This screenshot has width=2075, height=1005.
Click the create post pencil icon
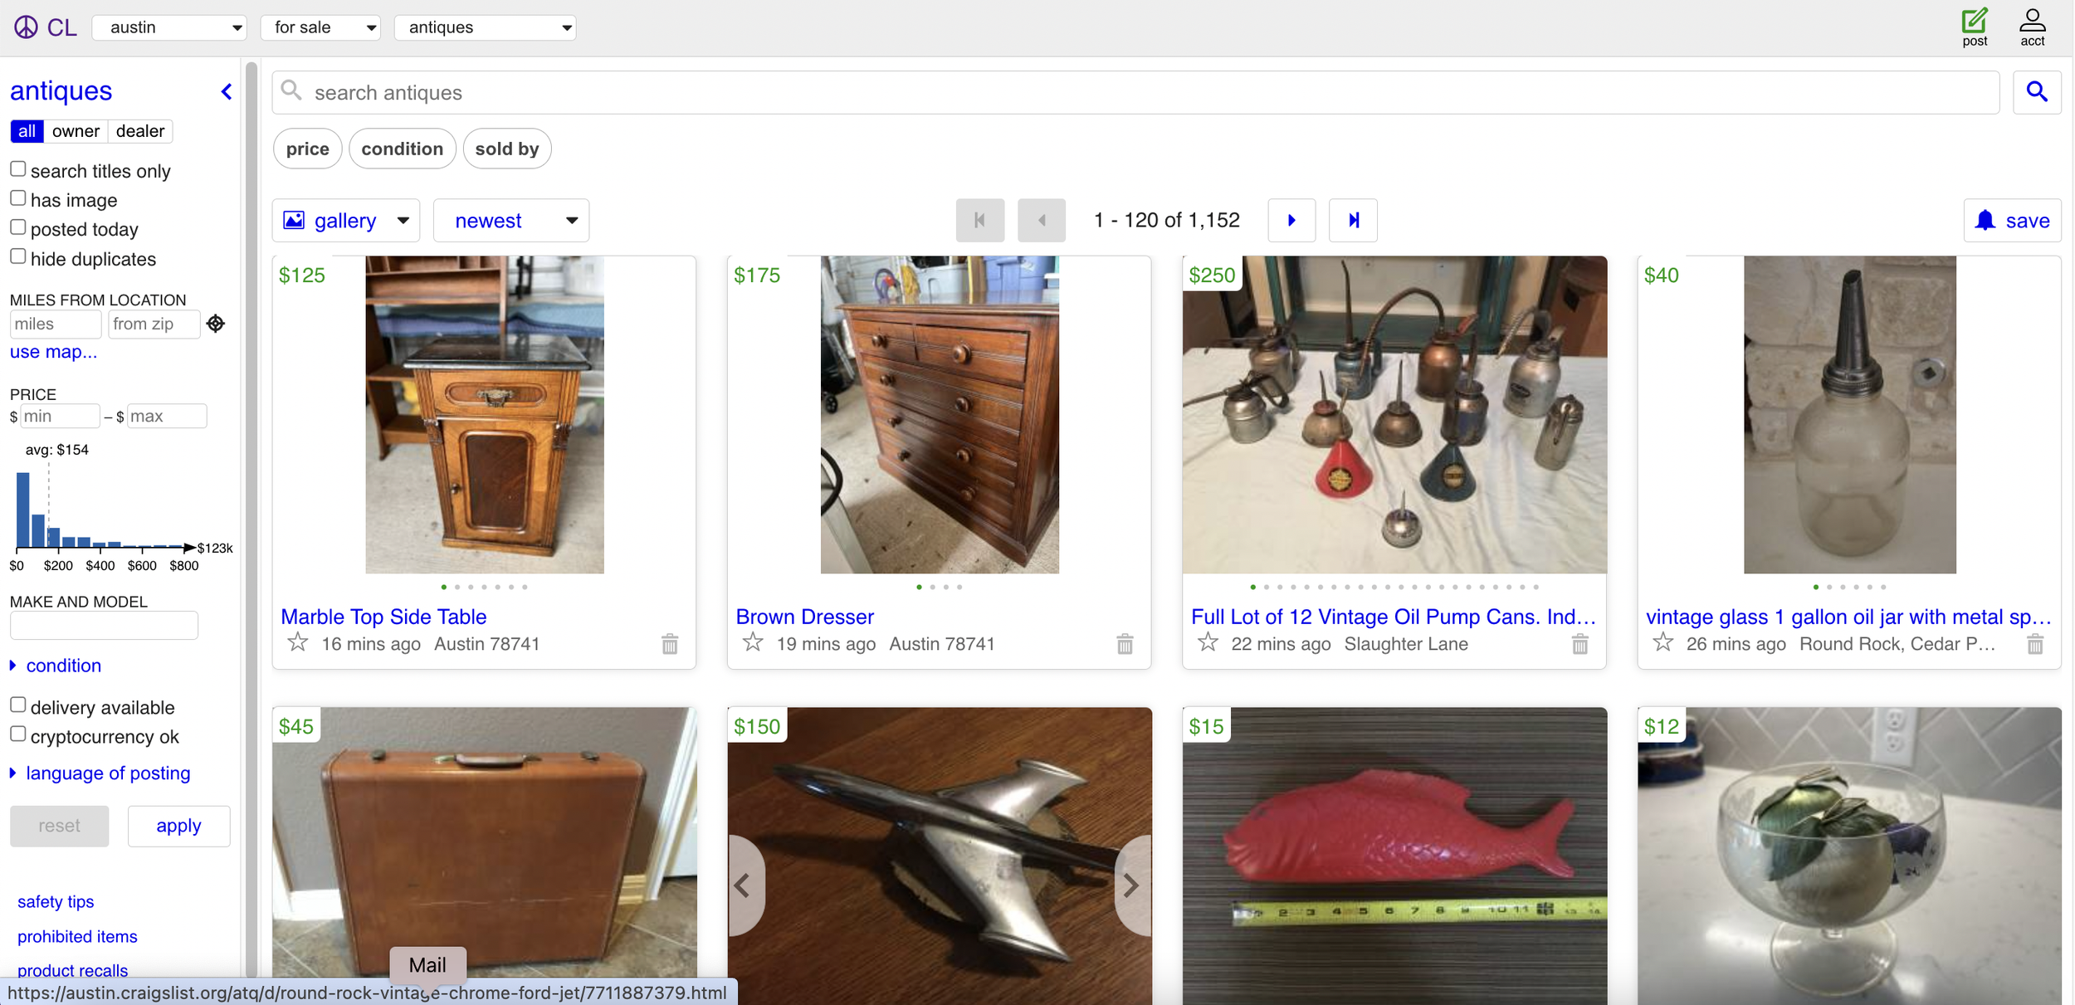[1974, 20]
